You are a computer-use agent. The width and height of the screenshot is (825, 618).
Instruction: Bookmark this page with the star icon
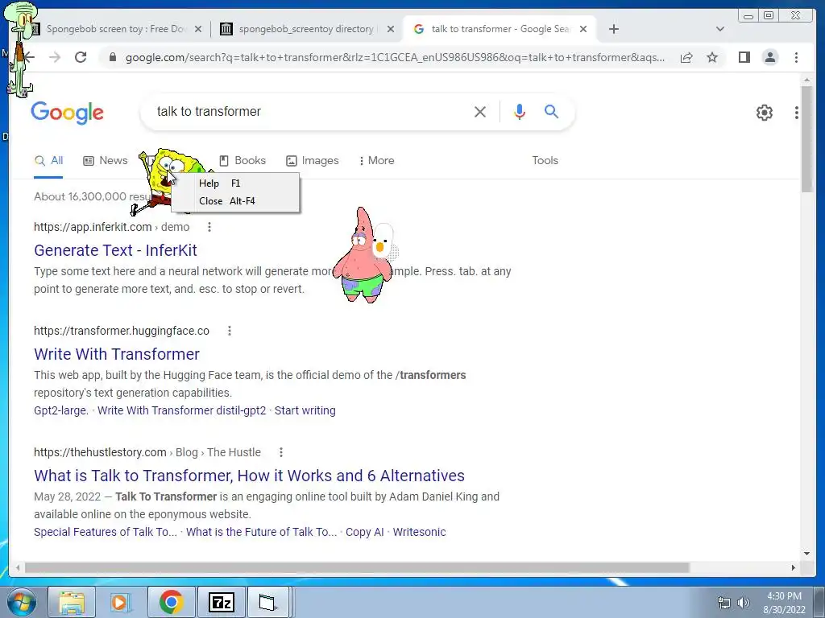click(x=712, y=57)
